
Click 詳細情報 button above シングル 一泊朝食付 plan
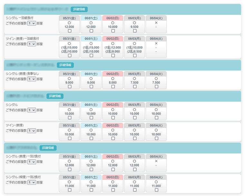[79, 10]
